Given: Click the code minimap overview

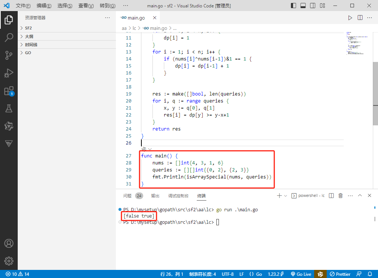Looking at the screenshot, I should click(357, 44).
